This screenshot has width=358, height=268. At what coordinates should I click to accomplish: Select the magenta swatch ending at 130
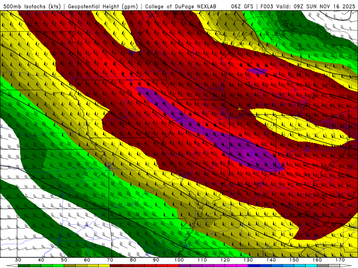(x=242, y=266)
